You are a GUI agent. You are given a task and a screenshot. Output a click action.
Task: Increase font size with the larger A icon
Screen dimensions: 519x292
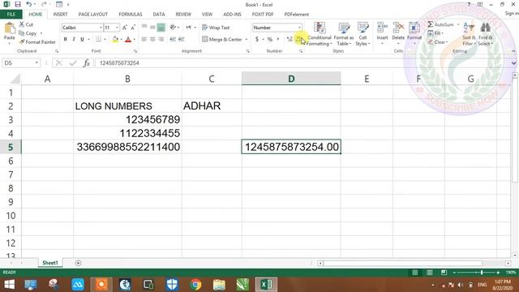pos(125,28)
